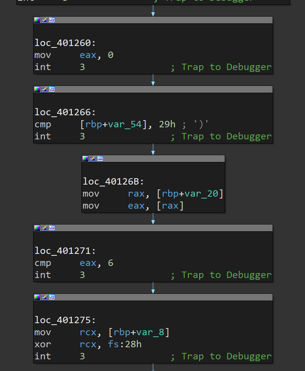Click edit pencil icon on loc_401271 block
This screenshot has width=305, height=371.
pyautogui.click(x=44, y=228)
